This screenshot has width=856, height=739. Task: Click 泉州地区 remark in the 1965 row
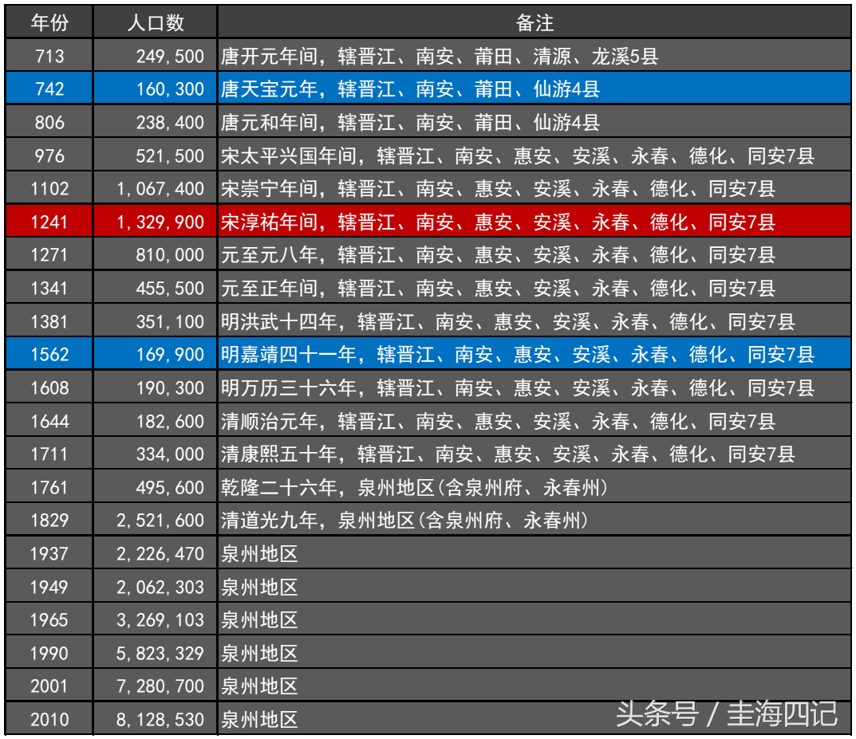point(259,619)
